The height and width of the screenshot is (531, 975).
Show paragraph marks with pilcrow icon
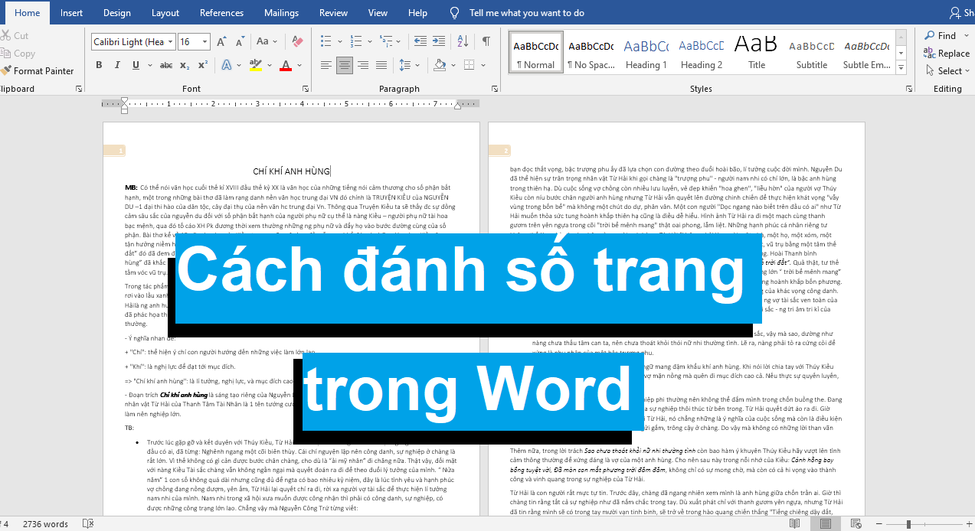[486, 41]
